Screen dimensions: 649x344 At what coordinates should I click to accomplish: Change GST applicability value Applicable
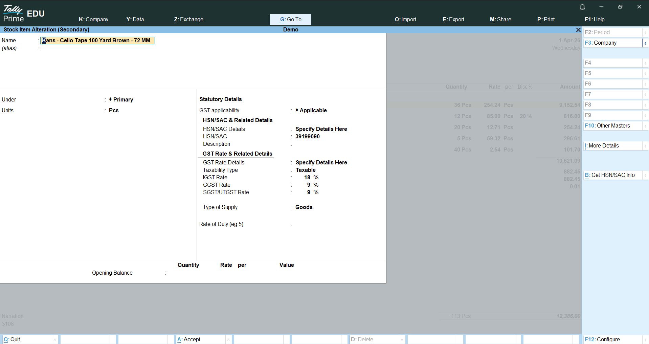click(x=311, y=110)
